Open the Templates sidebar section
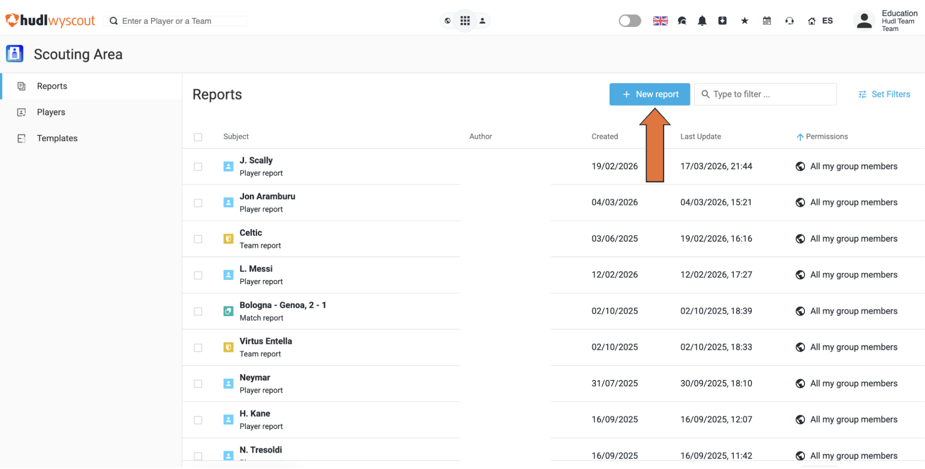Screen dimensions: 925x469 pyautogui.click(x=92, y=138)
